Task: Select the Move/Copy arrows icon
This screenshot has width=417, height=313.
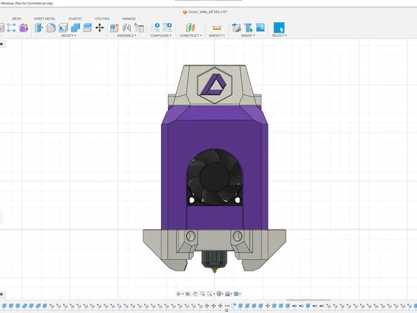Action: (100, 27)
